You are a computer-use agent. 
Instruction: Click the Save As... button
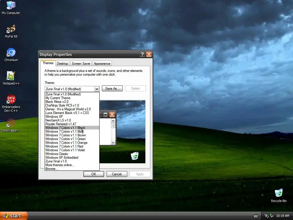coord(112,89)
